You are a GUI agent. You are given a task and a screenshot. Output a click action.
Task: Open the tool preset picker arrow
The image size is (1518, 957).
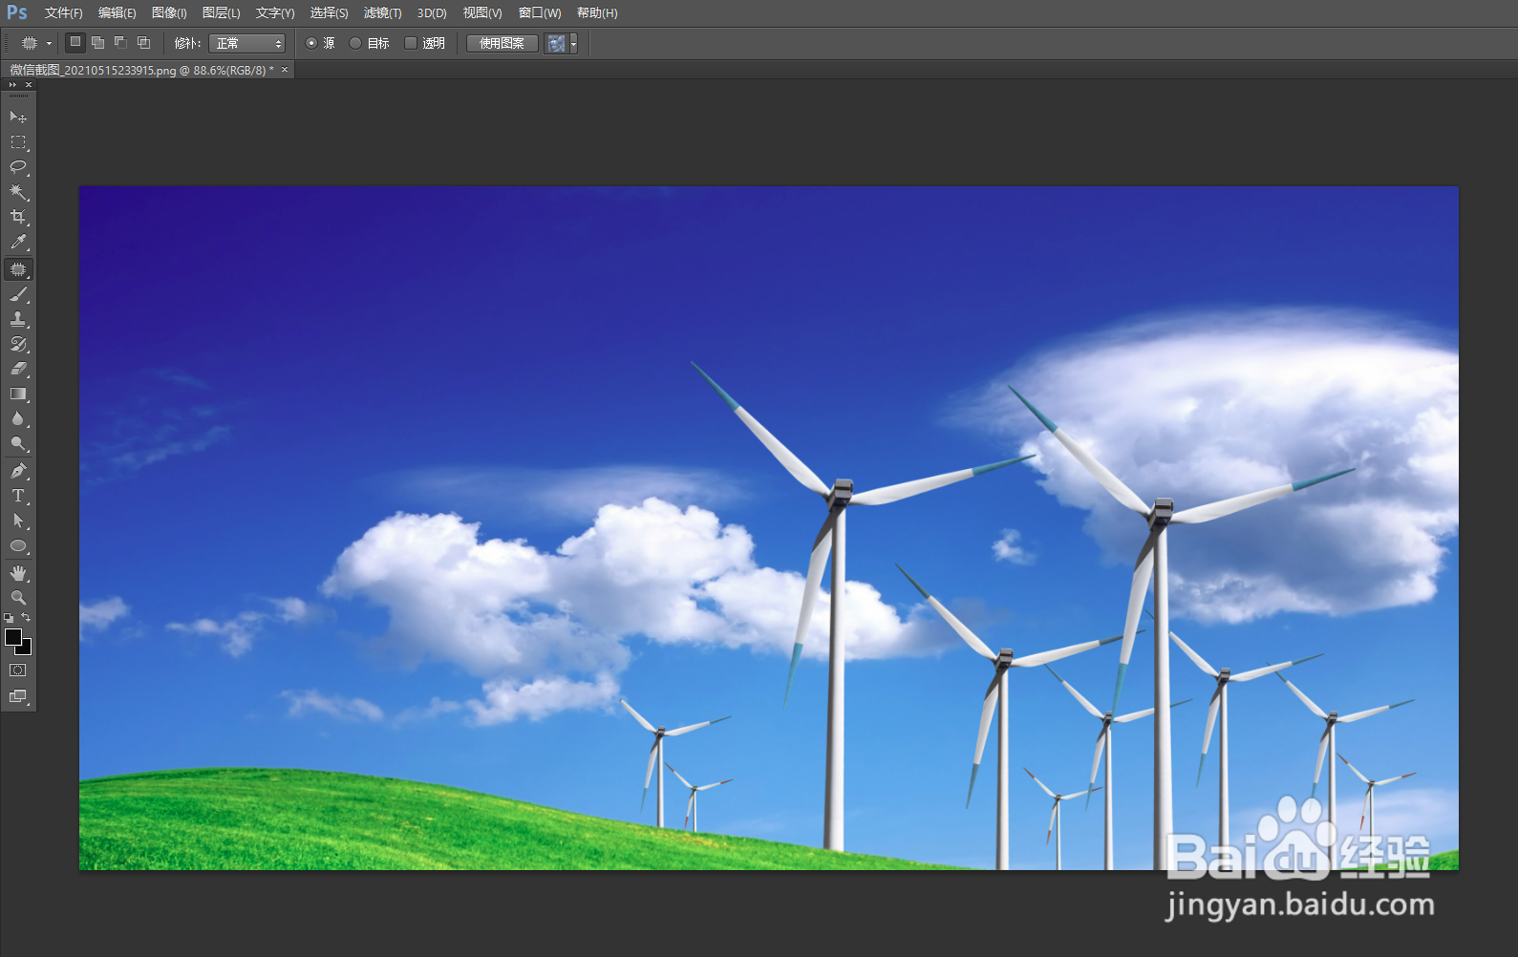[x=49, y=43]
